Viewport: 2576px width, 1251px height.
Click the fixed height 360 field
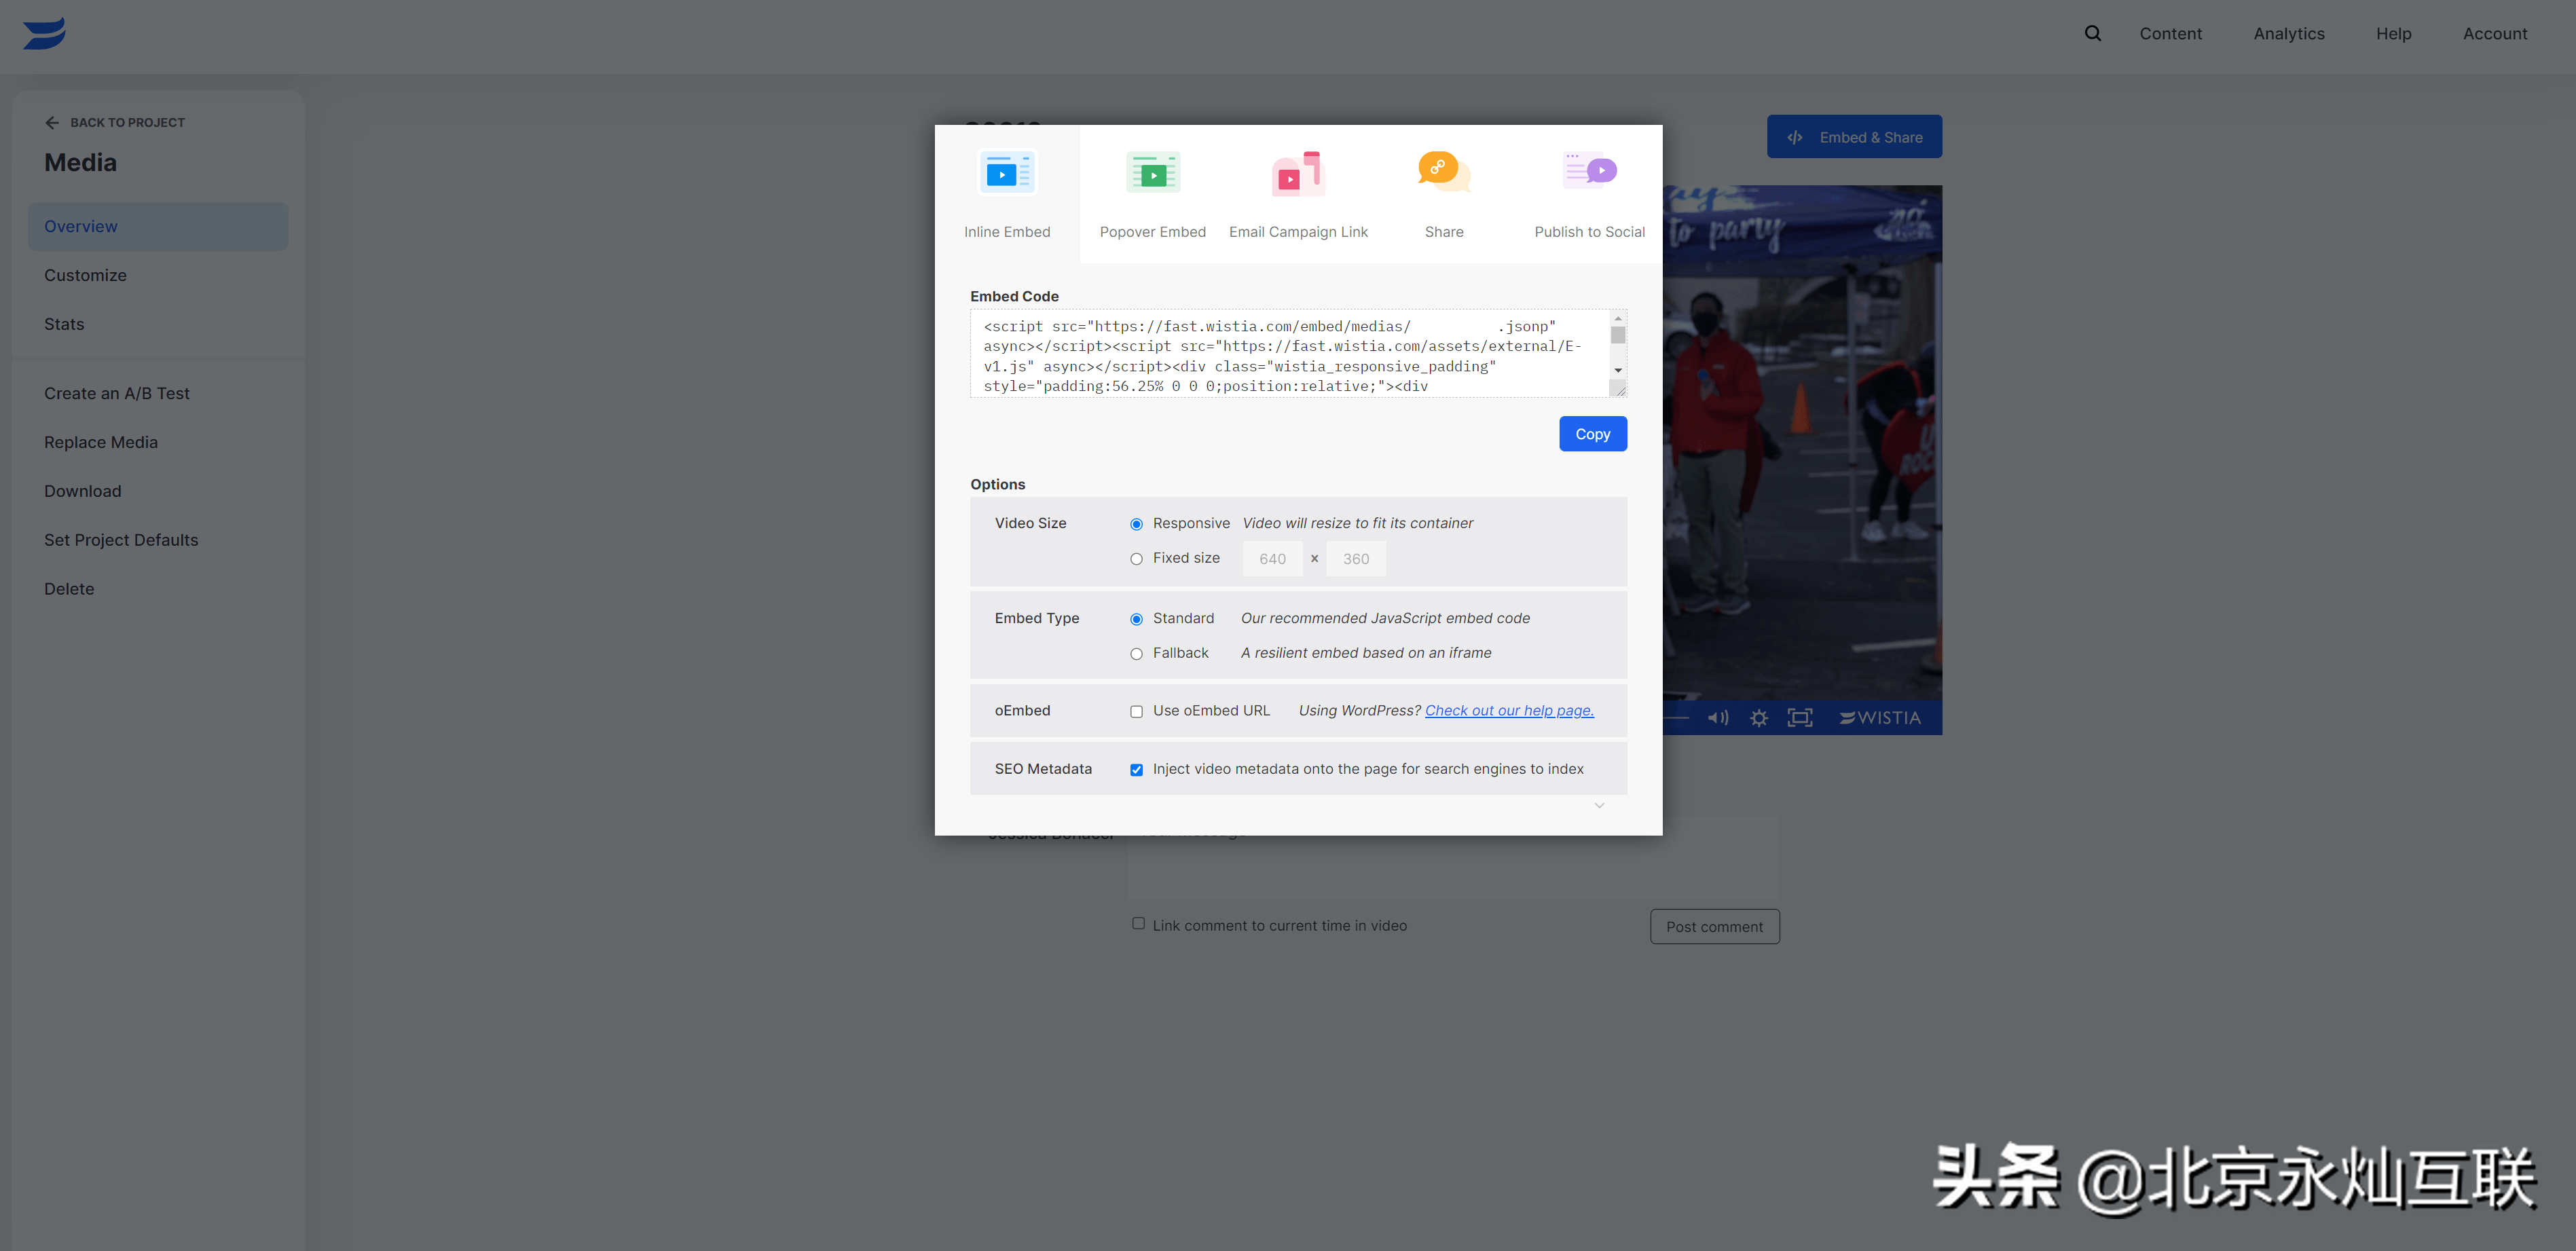point(1355,559)
